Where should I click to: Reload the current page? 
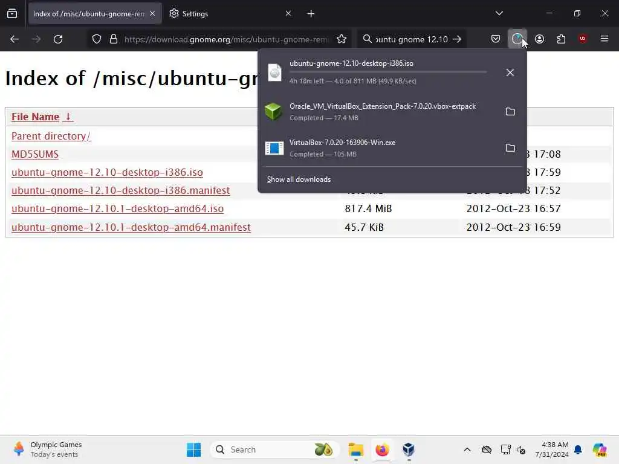pyautogui.click(x=58, y=39)
